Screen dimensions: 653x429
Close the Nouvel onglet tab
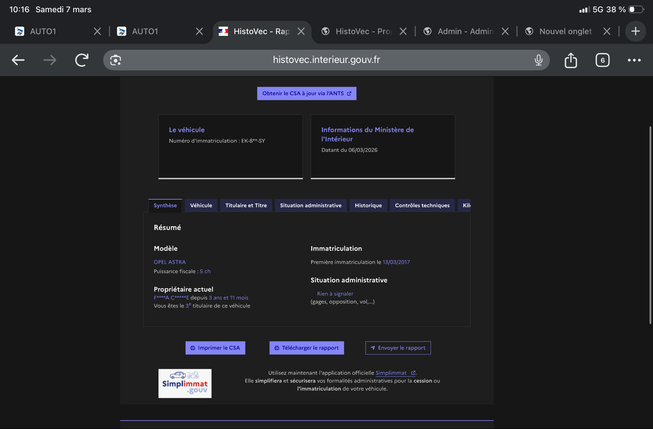(x=607, y=32)
